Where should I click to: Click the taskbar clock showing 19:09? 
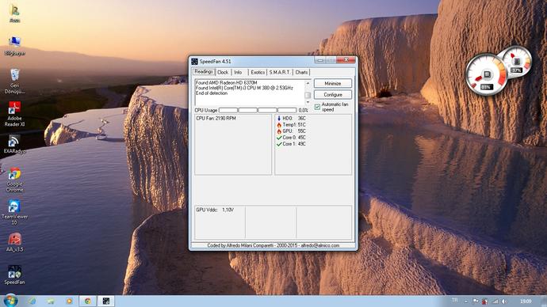[x=526, y=301]
